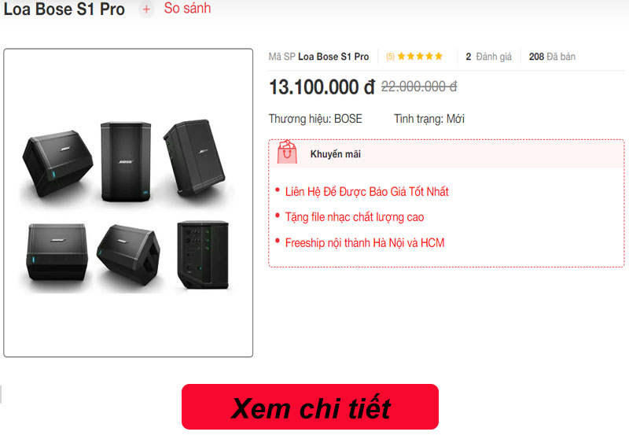Viewport: 629px width, 439px height.
Task: Click Freeship nội thành Hà Nội promotion
Action: coord(365,243)
